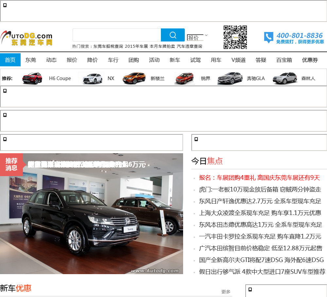Open the 虎门一老板10万现金 news item
This screenshot has width=327, height=297.
[x=260, y=190]
